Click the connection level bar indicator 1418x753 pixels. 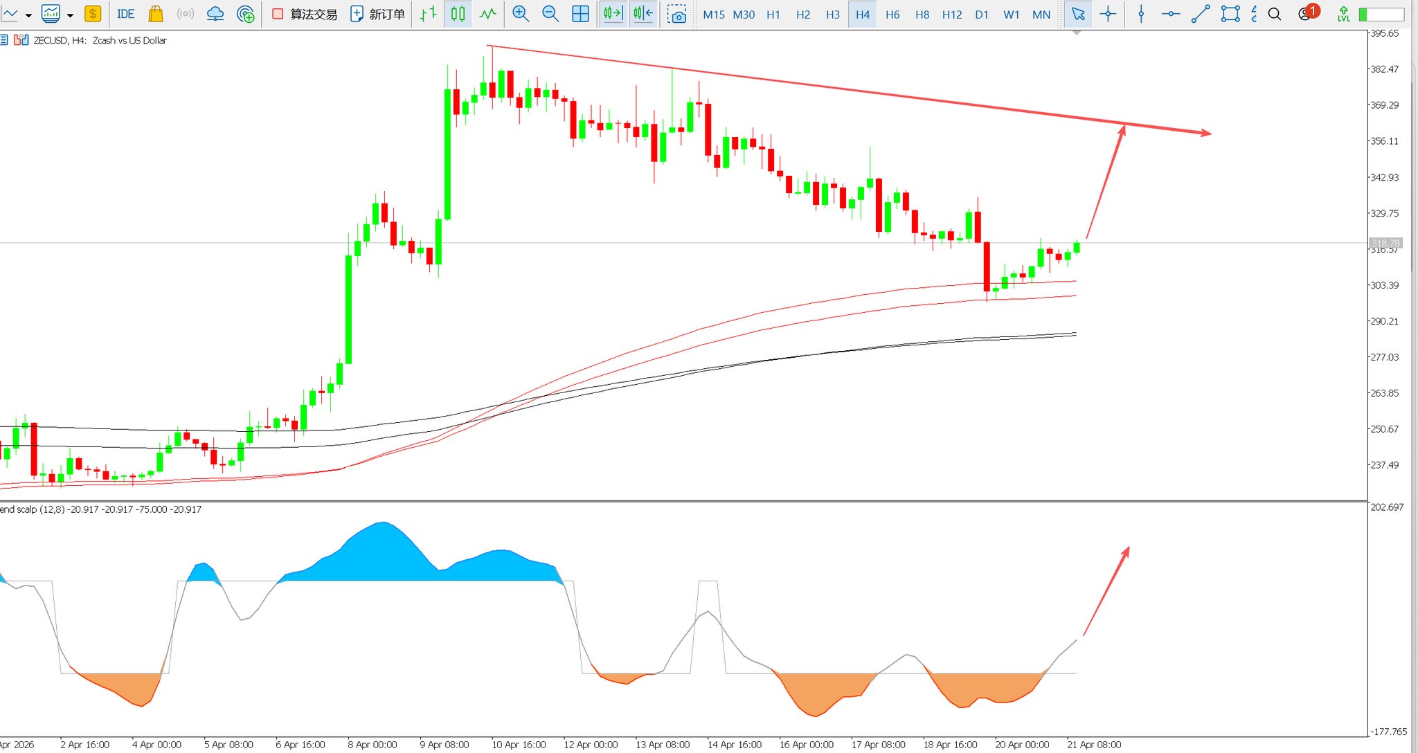tap(1381, 14)
